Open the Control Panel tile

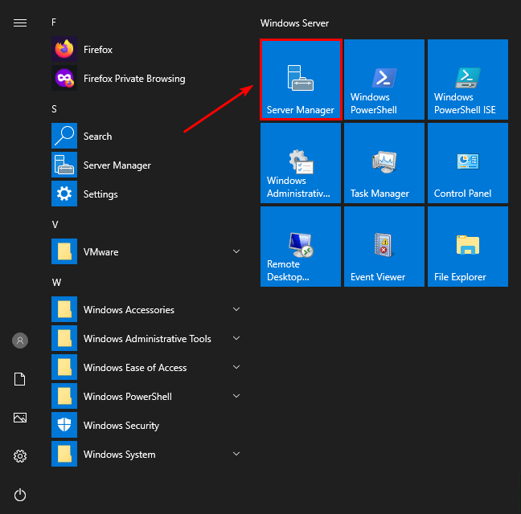467,164
